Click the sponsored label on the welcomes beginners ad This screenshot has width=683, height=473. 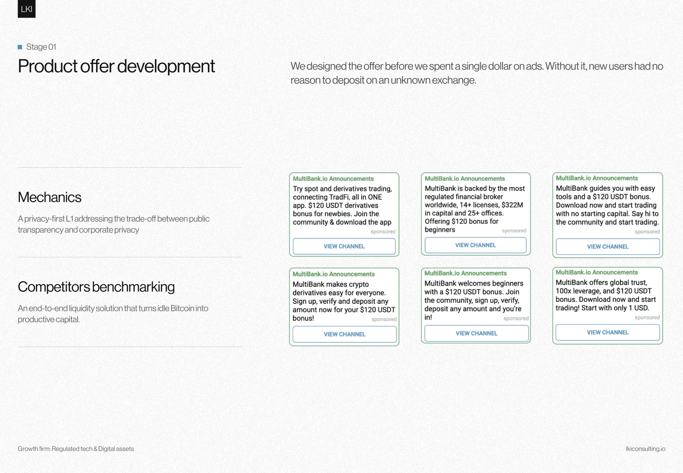(x=516, y=319)
